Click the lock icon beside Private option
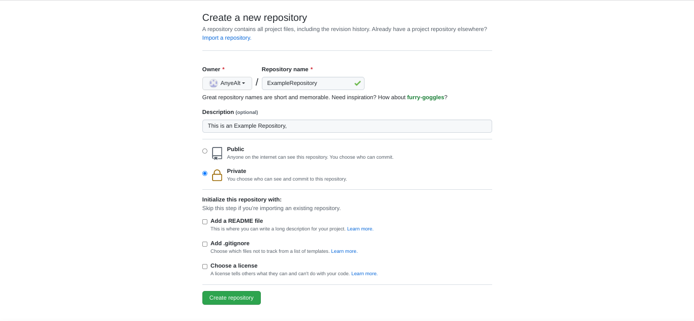Image resolution: width=694 pixels, height=321 pixels. [x=217, y=175]
